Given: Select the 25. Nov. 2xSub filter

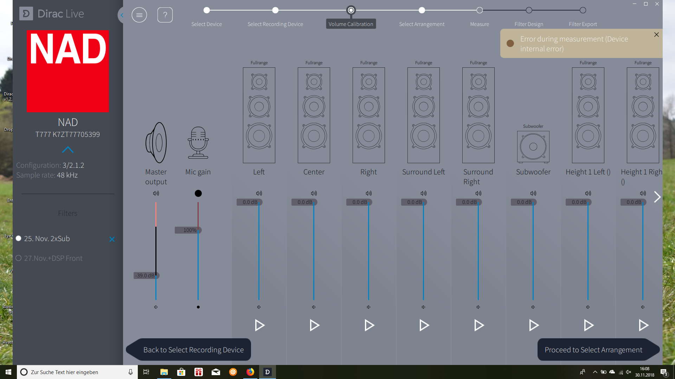Looking at the screenshot, I should point(19,238).
